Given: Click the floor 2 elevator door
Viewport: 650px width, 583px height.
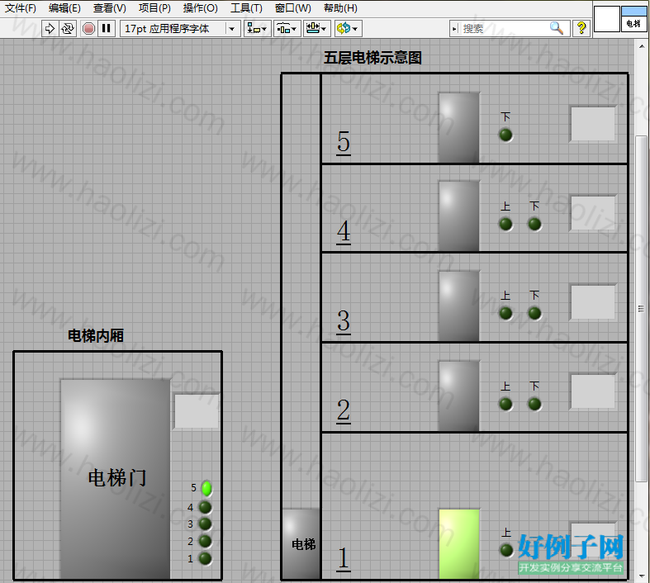Looking at the screenshot, I should click(459, 396).
